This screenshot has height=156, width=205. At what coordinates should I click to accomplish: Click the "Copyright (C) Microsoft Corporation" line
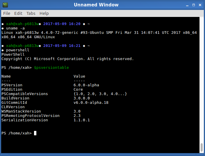(x=67, y=59)
